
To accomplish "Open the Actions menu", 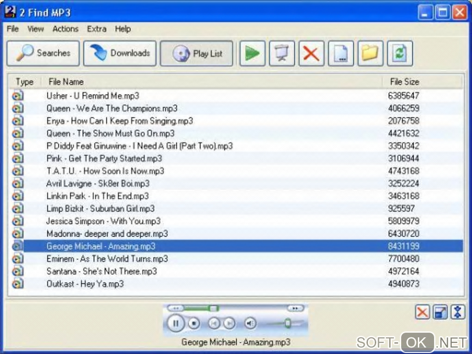I will [x=65, y=29].
